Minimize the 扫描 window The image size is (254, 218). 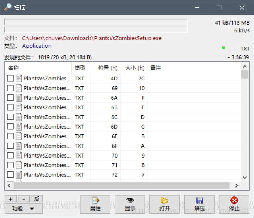pyautogui.click(x=197, y=8)
